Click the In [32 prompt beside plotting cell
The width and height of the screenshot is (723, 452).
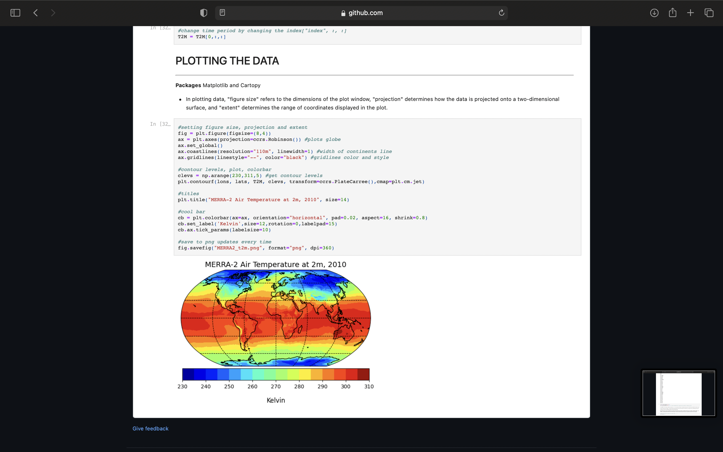point(160,124)
